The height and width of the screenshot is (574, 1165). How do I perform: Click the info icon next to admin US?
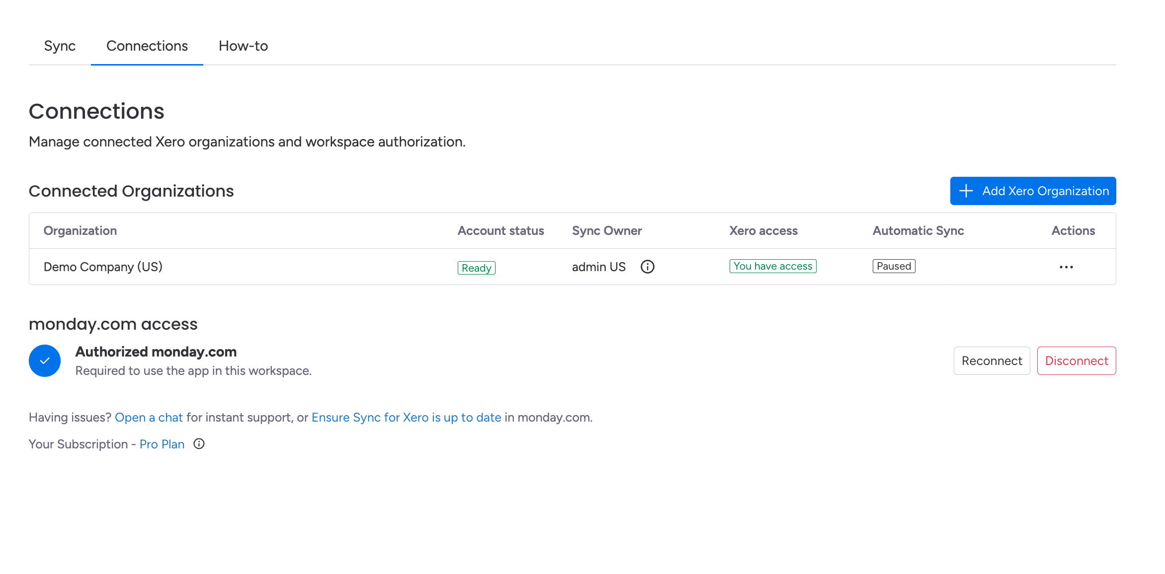coord(647,267)
